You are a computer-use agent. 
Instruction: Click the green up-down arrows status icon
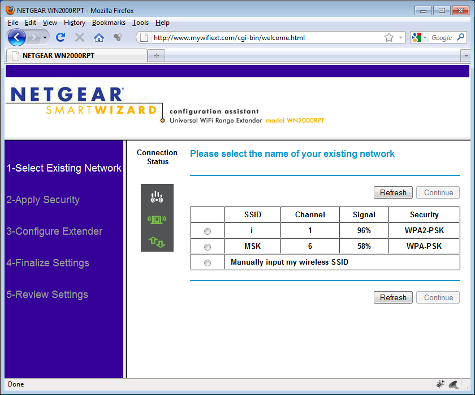157,242
